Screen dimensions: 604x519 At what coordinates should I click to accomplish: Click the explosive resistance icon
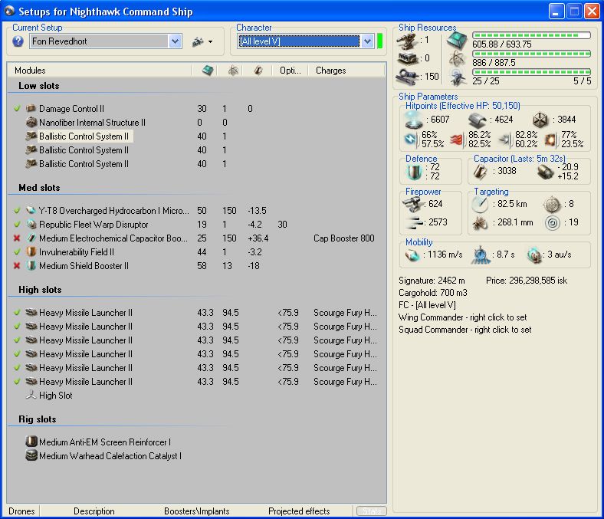point(551,140)
